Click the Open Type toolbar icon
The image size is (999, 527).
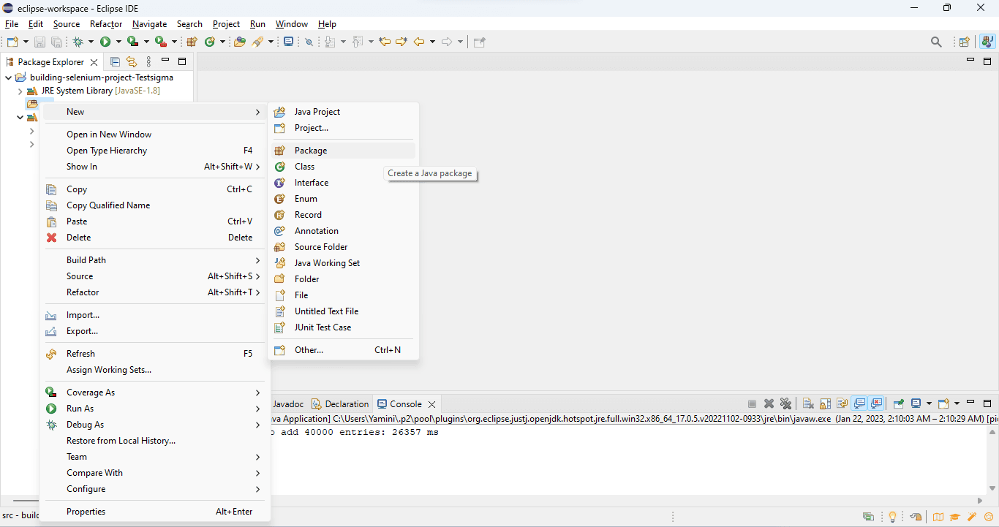(239, 42)
